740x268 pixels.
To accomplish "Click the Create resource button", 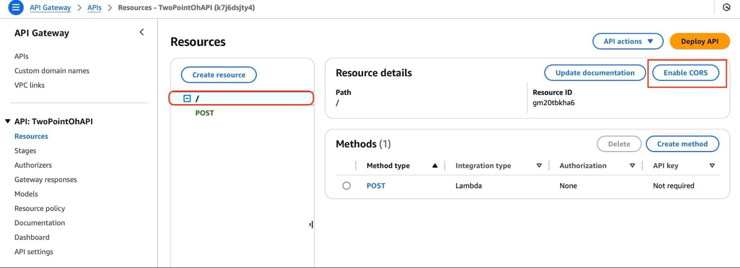I will coord(219,75).
